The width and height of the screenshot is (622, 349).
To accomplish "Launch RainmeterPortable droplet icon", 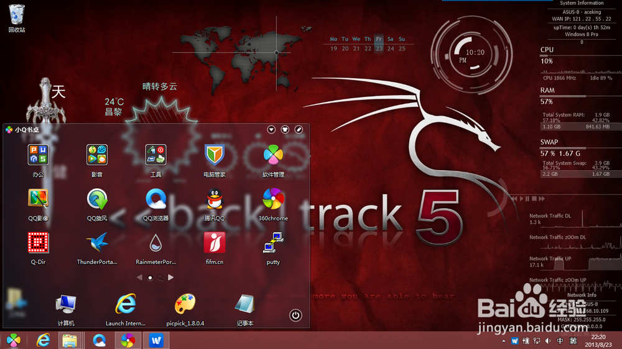I will point(155,242).
